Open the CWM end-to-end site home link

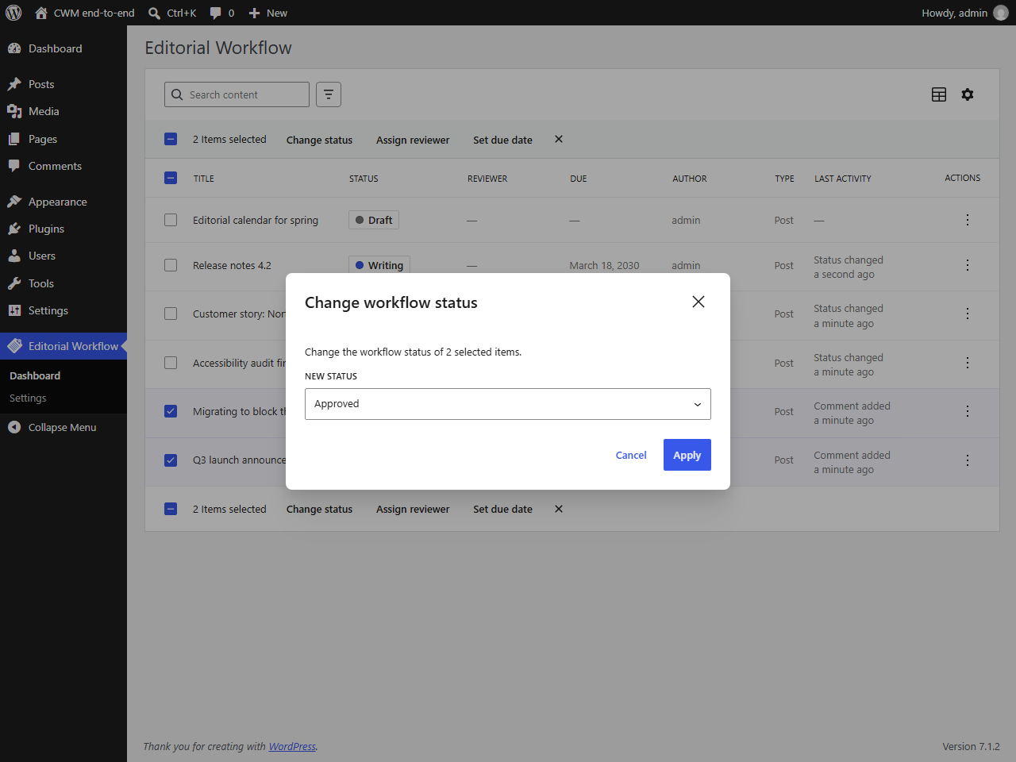tap(85, 13)
